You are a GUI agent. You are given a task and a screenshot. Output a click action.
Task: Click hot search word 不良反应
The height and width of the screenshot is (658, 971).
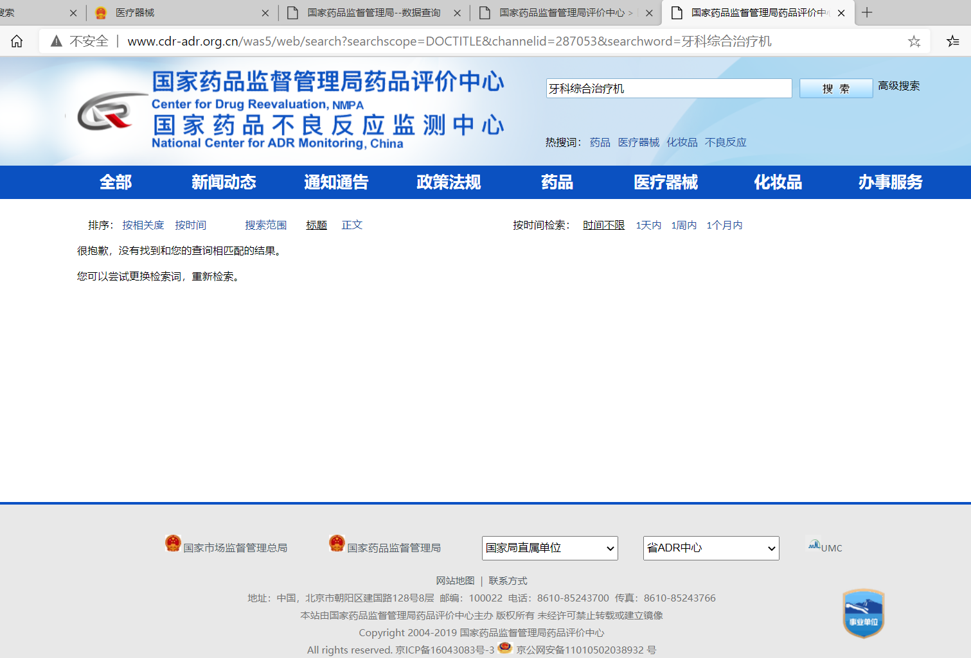pyautogui.click(x=726, y=143)
